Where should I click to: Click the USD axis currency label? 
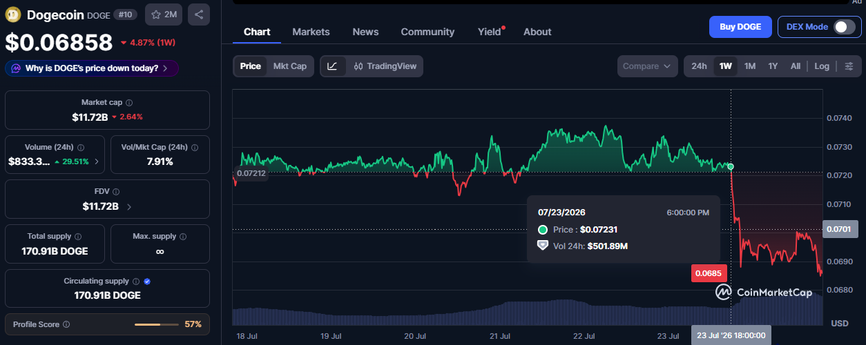pyautogui.click(x=840, y=323)
